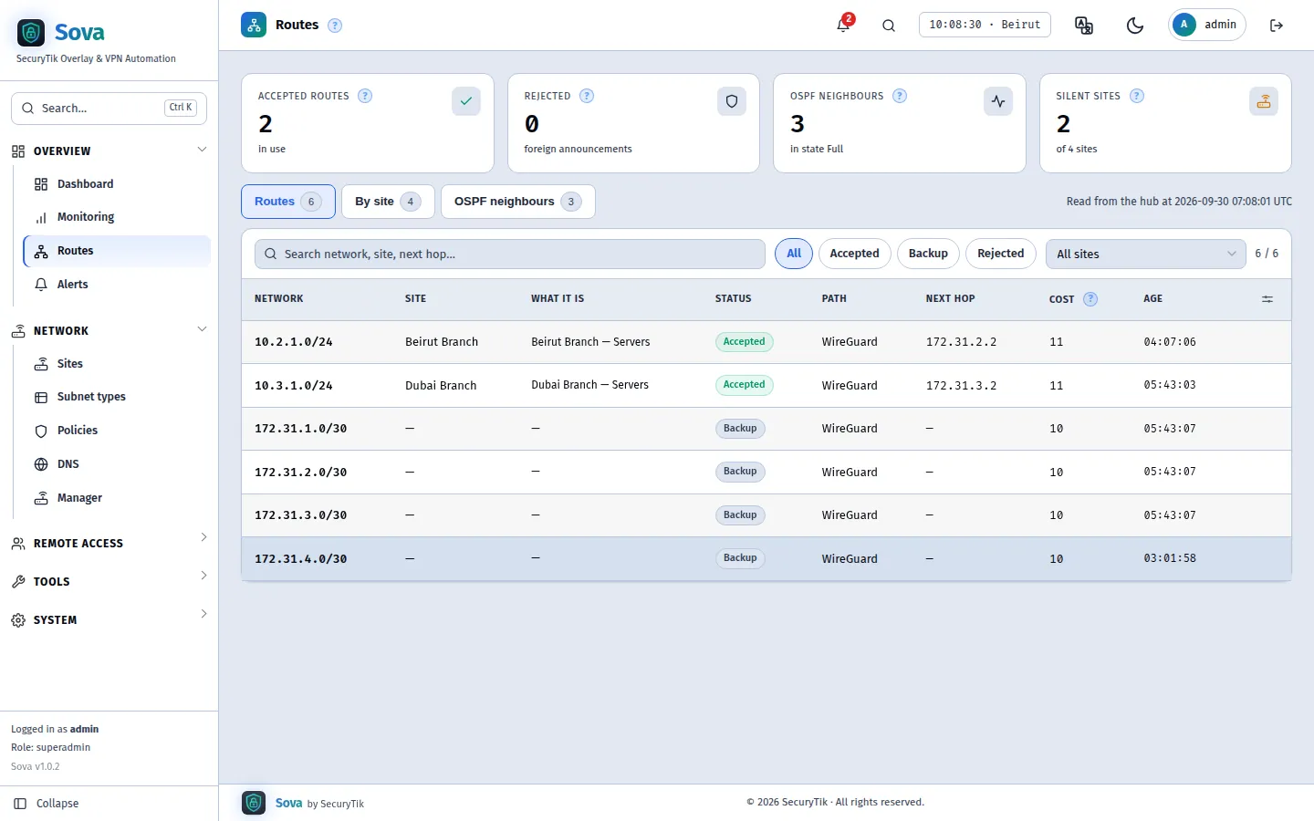The height and width of the screenshot is (821, 1314).
Task: Filter routes by Accepted status
Action: click(x=854, y=254)
